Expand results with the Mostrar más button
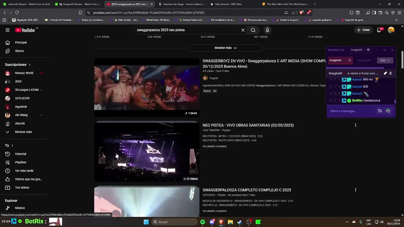The height and width of the screenshot is (227, 404). click(x=226, y=48)
